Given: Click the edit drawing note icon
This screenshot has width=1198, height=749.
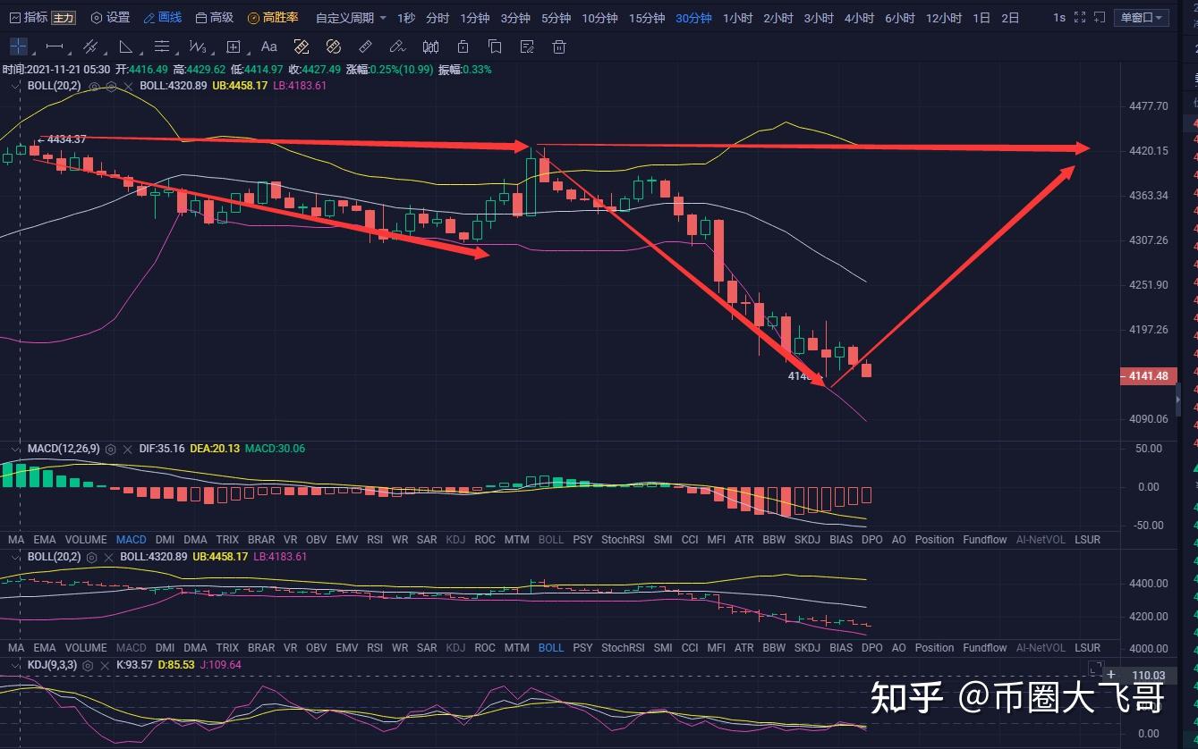Looking at the screenshot, I should click(x=527, y=46).
